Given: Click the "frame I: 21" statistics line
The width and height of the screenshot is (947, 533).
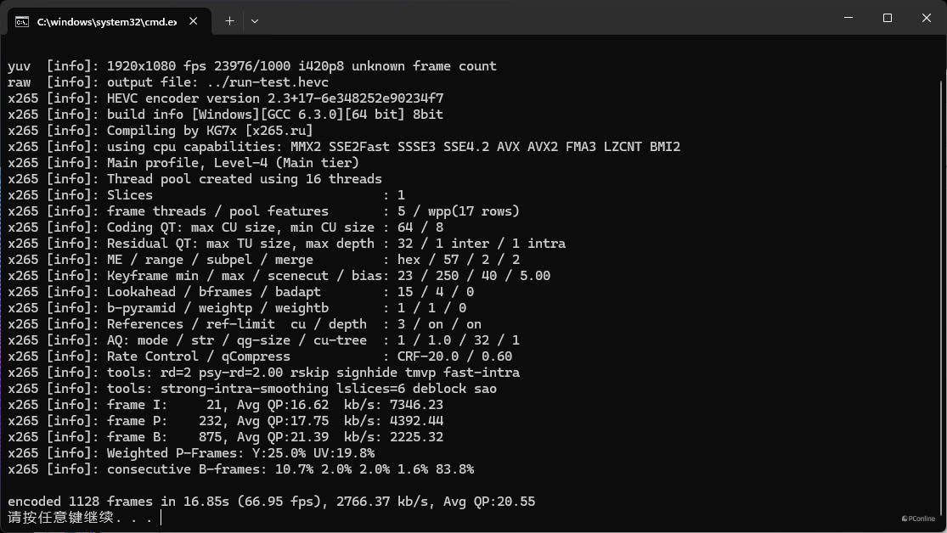Looking at the screenshot, I should coord(225,405).
